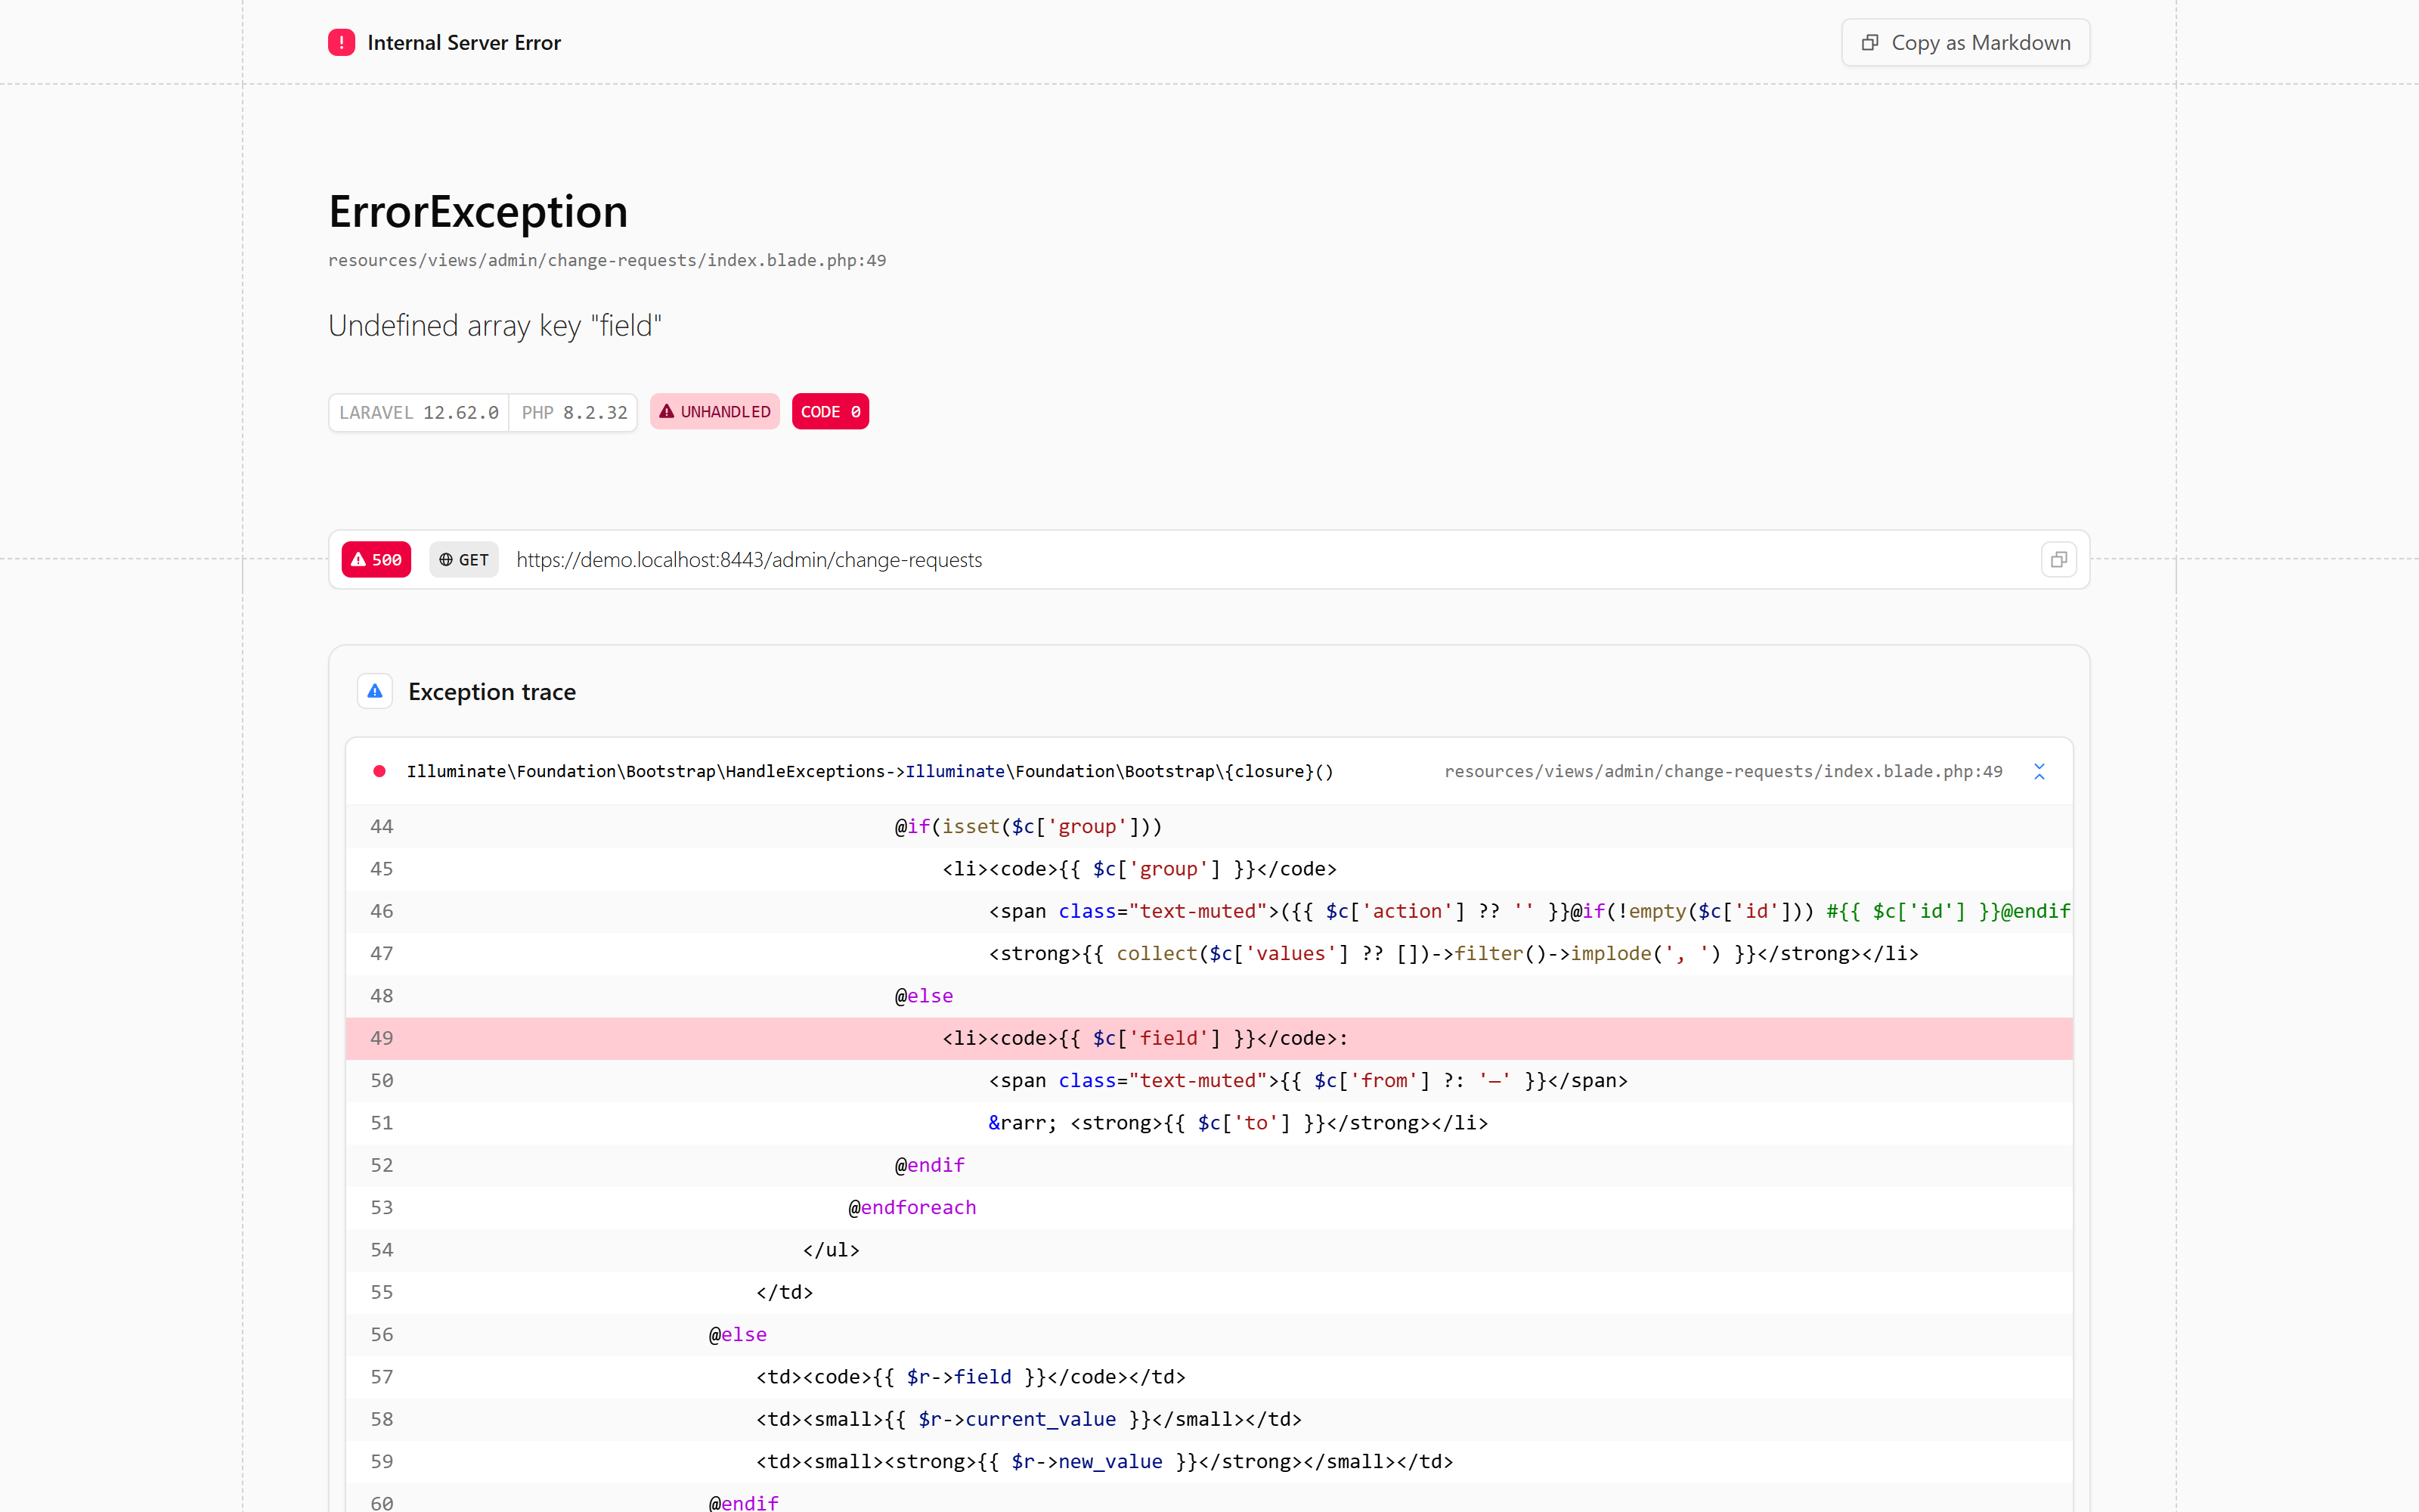Click the red Internal Server Error icon
2419x1512 pixels.
[341, 42]
